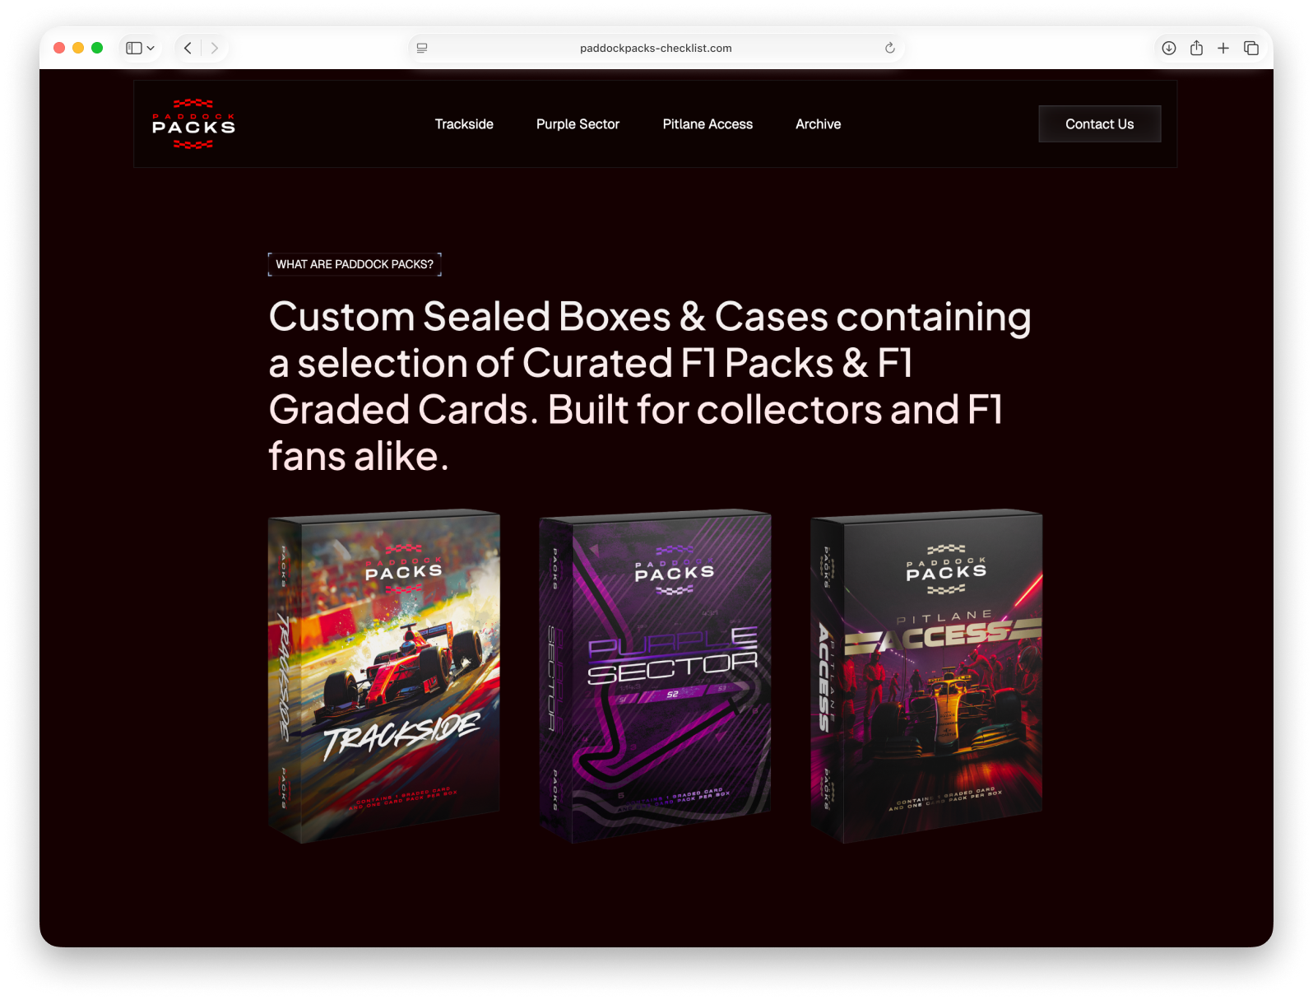Select the Trackside box image
This screenshot has height=1000, width=1313.
click(x=384, y=677)
